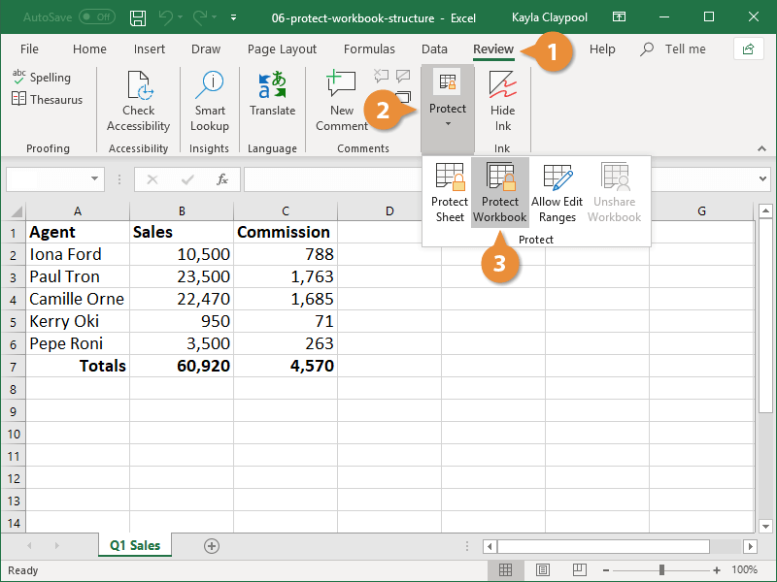
Task: Adjust the zoom slider handle
Action: 661,570
